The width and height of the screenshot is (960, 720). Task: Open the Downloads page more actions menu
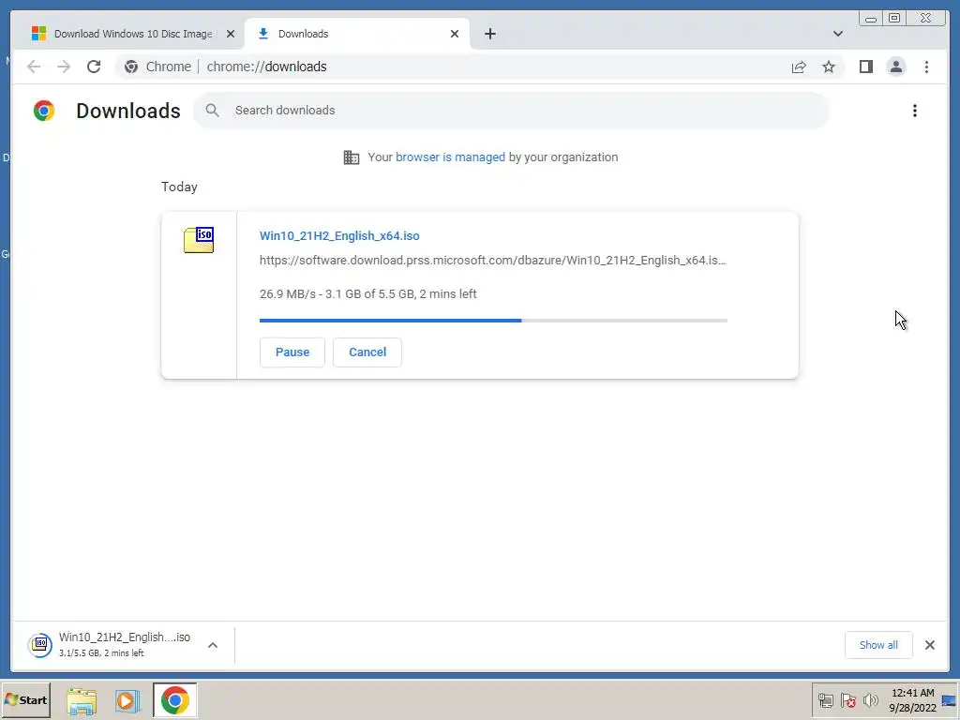point(915,111)
